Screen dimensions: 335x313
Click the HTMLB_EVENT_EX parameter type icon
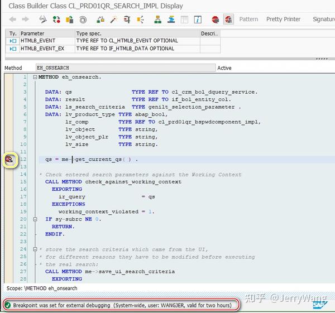coord(13,49)
